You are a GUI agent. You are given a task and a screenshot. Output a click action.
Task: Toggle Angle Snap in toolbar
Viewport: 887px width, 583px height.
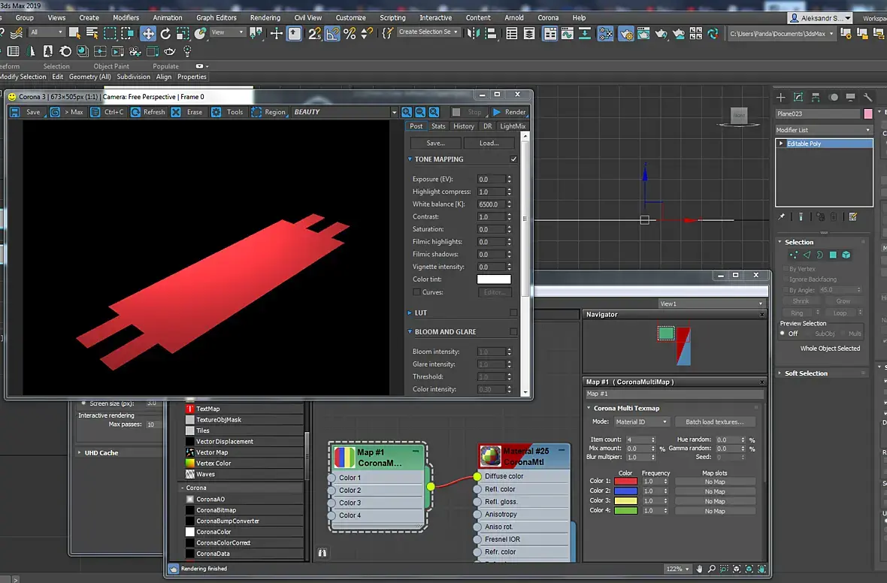point(331,33)
